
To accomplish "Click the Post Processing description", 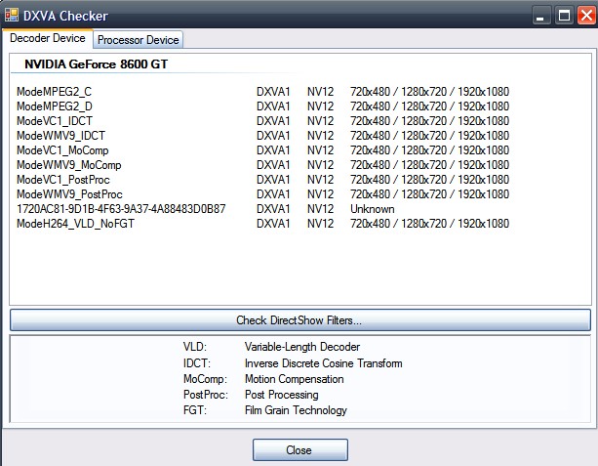I will click(282, 395).
